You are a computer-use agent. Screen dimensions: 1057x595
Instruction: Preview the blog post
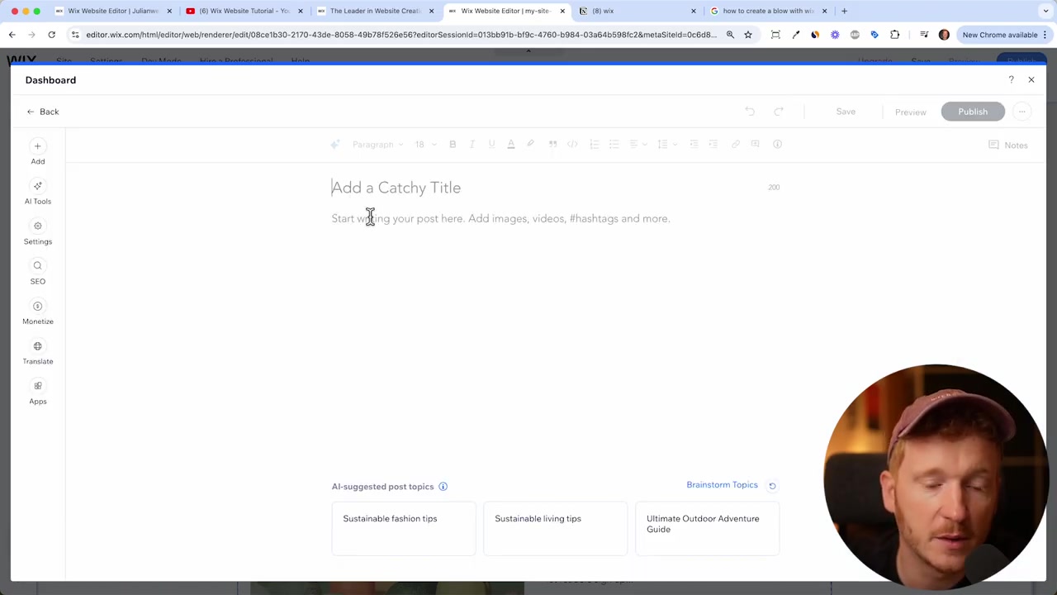coord(910,112)
